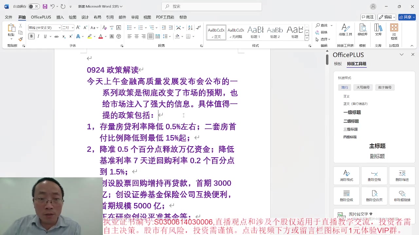Select the 大写编号 quick style button
This screenshot has width=419, height=235.
363,87
